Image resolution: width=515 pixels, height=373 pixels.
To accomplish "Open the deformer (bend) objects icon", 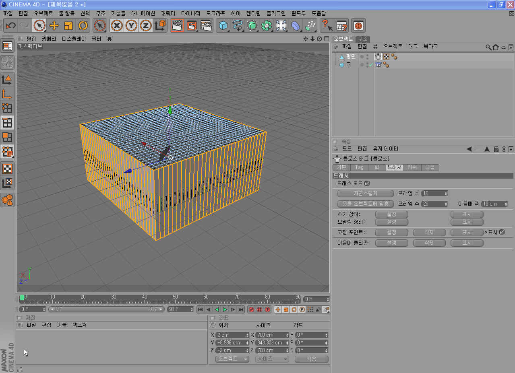I will [296, 26].
